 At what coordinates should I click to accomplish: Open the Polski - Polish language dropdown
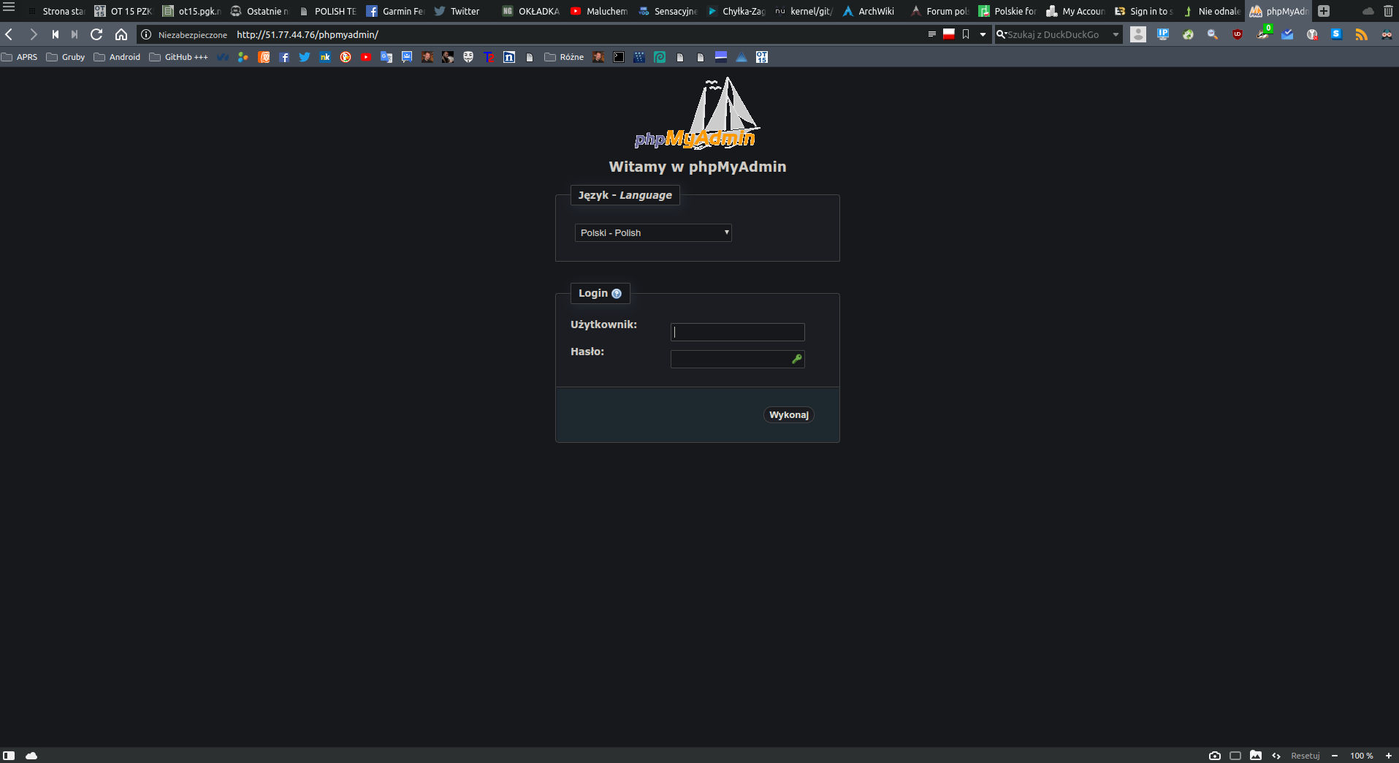point(653,232)
